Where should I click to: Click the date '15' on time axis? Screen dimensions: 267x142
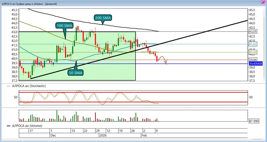73,131
